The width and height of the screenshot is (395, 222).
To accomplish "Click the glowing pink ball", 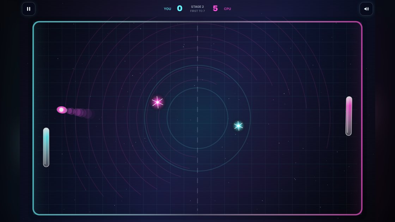I will click(62, 110).
